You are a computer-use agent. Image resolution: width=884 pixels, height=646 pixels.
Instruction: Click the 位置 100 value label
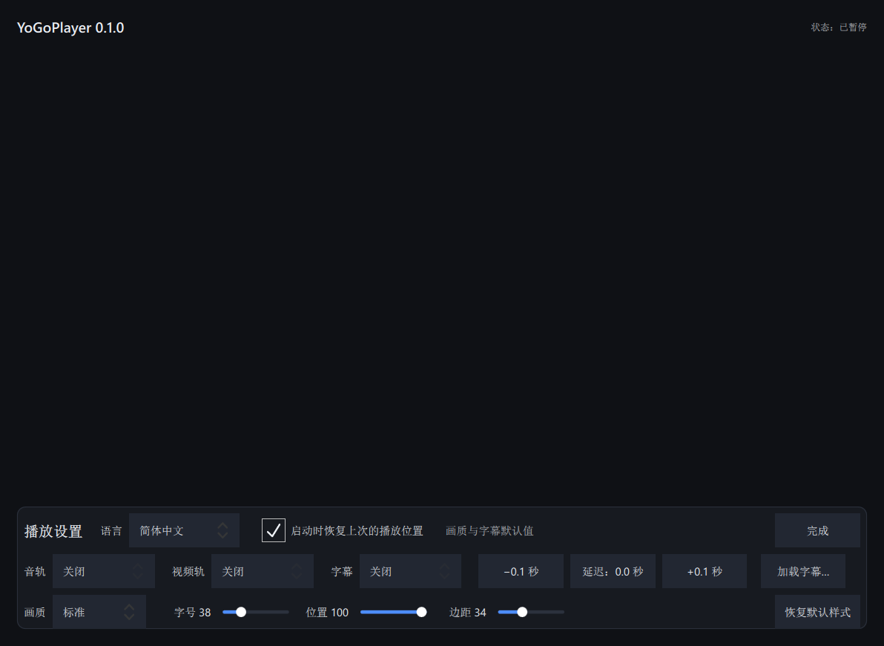[328, 612]
